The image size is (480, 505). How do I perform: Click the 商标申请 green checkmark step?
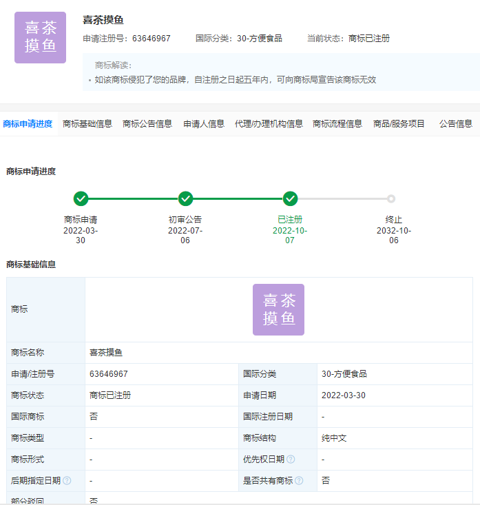click(x=81, y=198)
